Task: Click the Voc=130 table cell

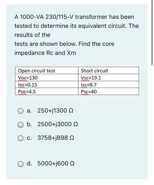Action: tap(46, 78)
